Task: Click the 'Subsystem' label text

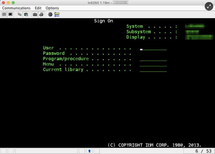Action: 138,32
